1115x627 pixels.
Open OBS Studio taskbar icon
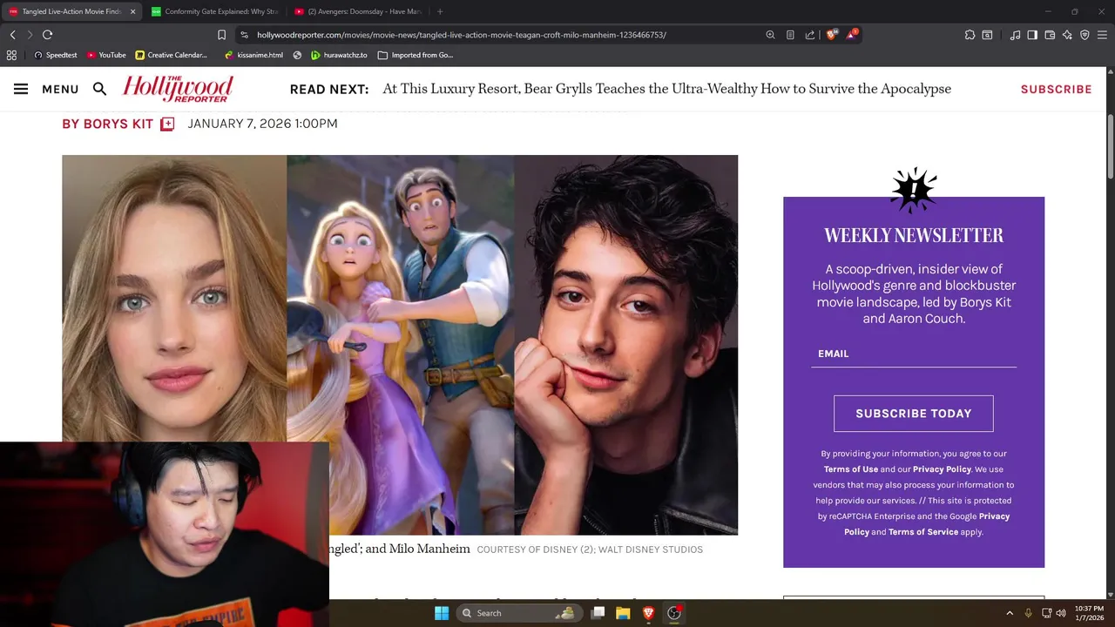click(673, 613)
